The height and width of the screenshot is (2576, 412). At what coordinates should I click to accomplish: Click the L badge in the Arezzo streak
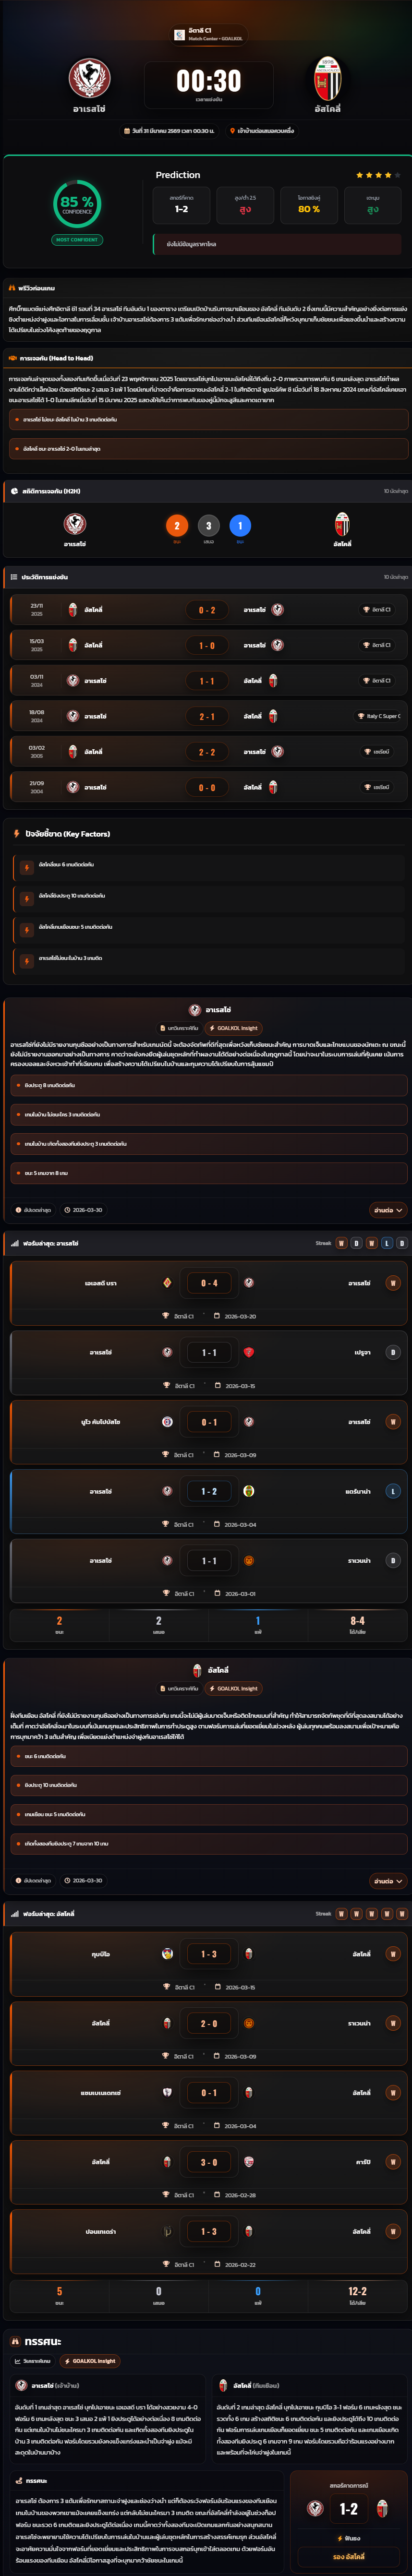(x=387, y=1243)
